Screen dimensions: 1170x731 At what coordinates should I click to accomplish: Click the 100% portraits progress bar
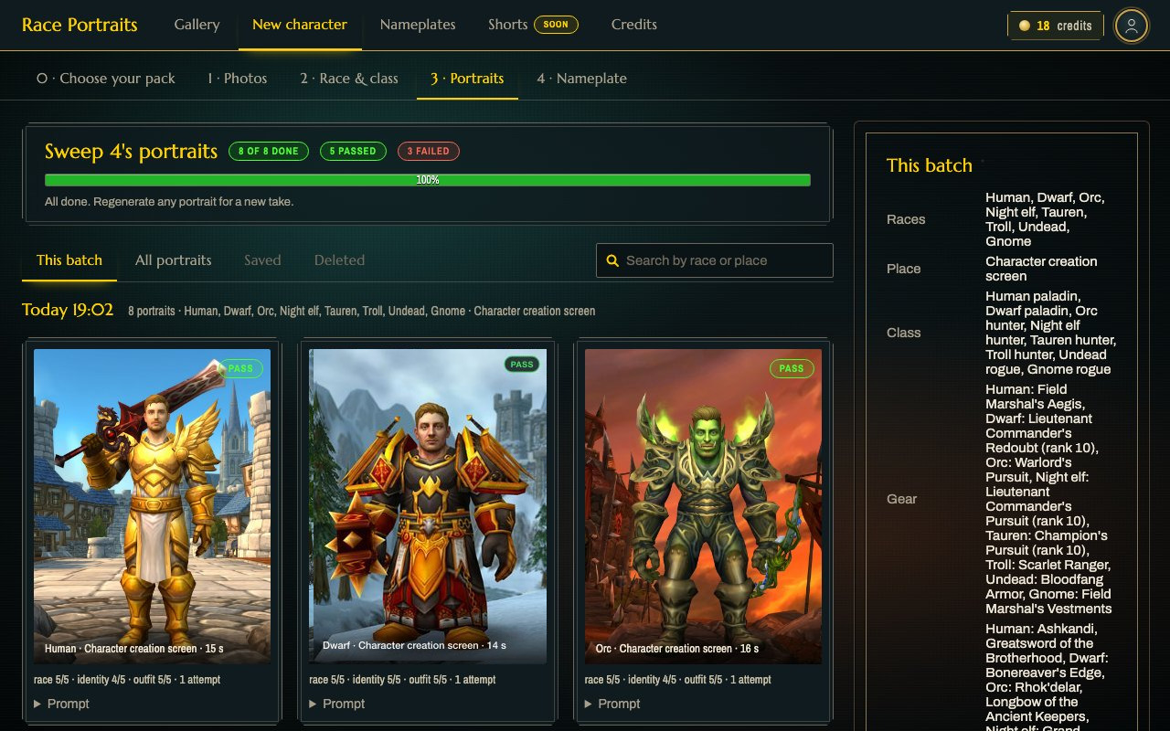pyautogui.click(x=428, y=180)
